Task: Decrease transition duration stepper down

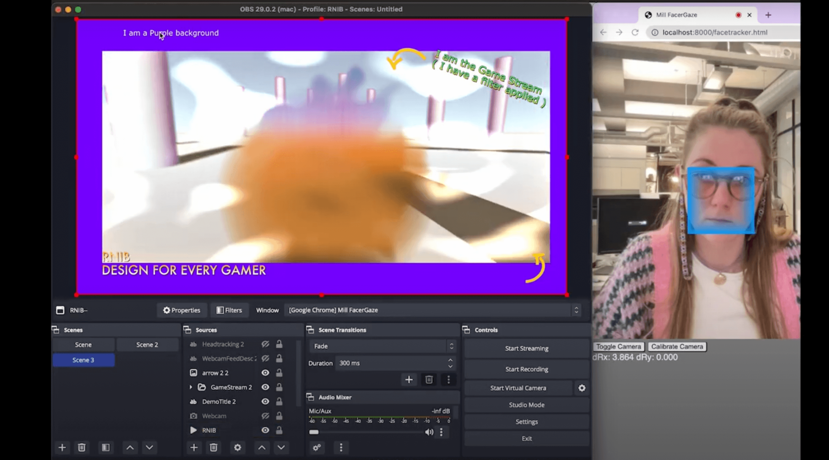Action: tap(450, 366)
